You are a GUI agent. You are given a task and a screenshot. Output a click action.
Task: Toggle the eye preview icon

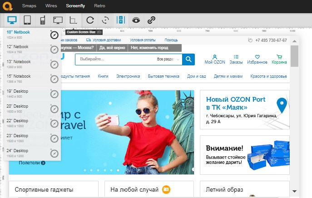coord(136,20)
